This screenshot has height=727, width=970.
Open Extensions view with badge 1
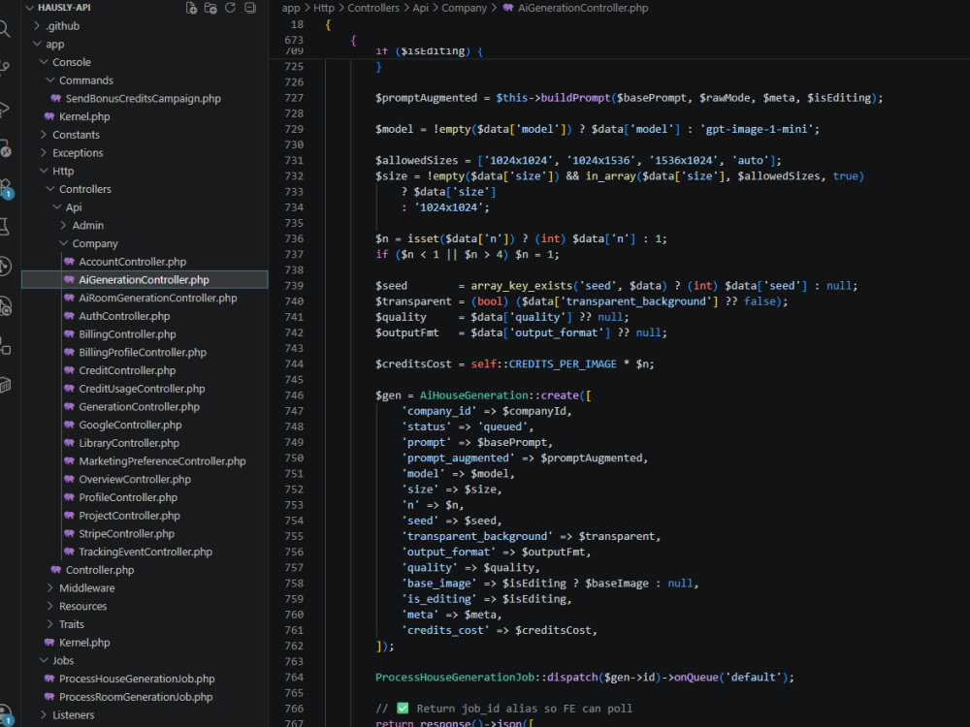pos(6,188)
